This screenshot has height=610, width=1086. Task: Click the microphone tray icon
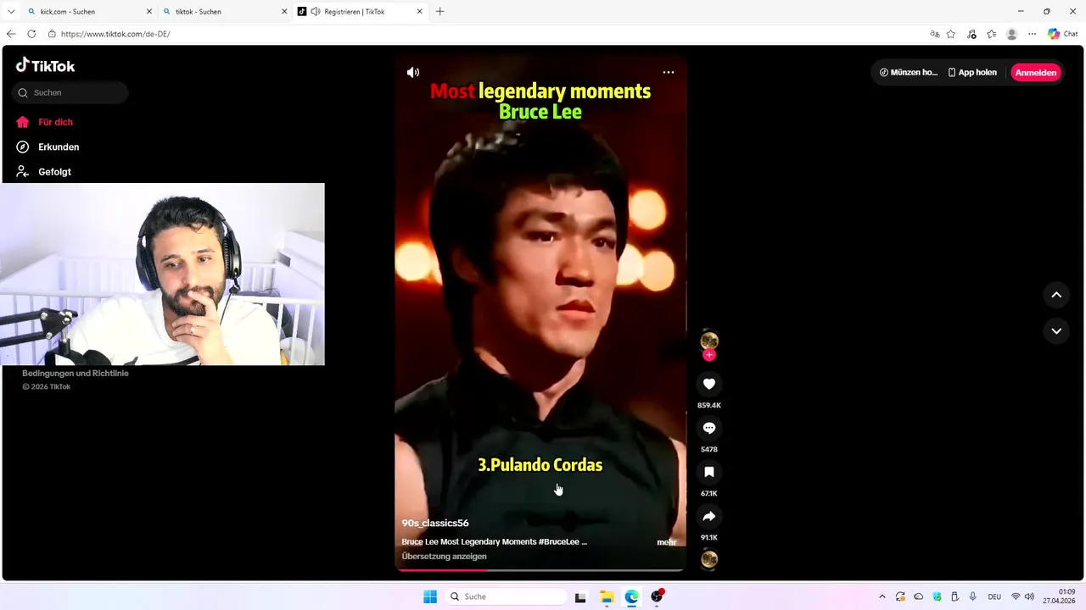(x=973, y=596)
